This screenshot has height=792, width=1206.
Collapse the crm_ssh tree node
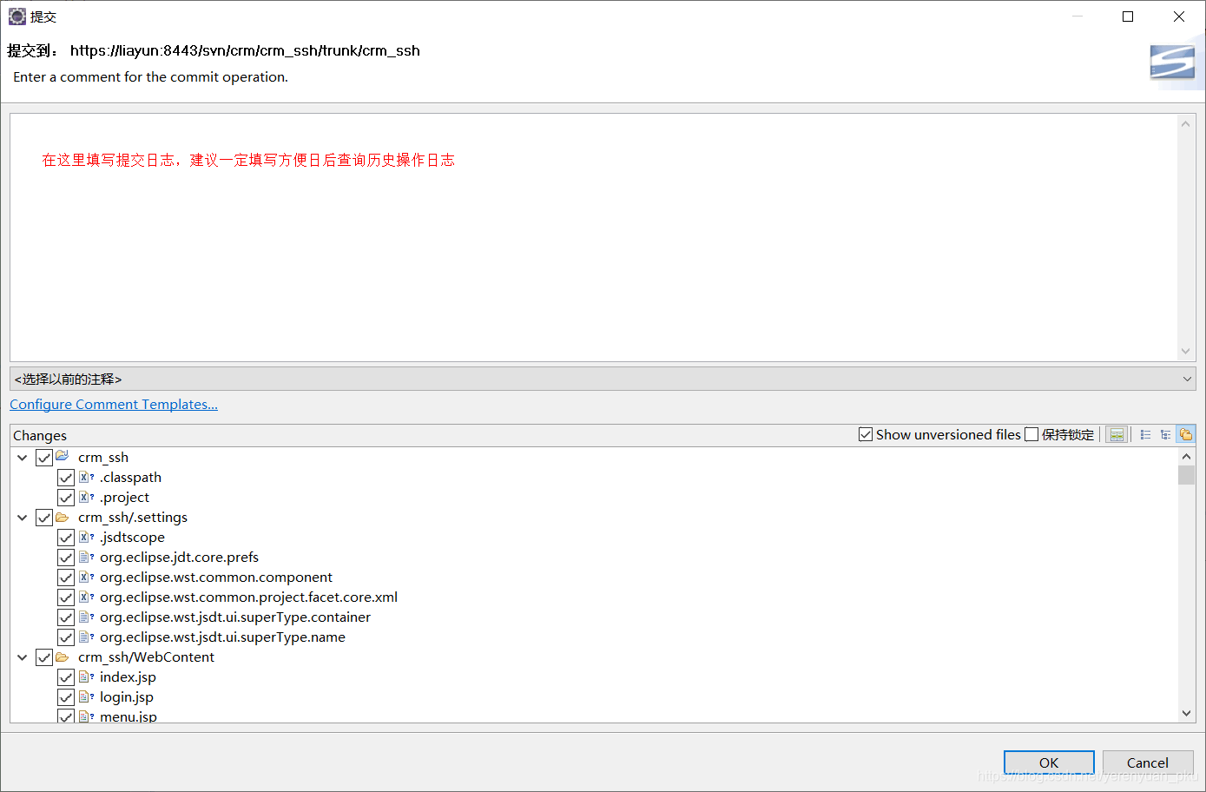point(23,458)
